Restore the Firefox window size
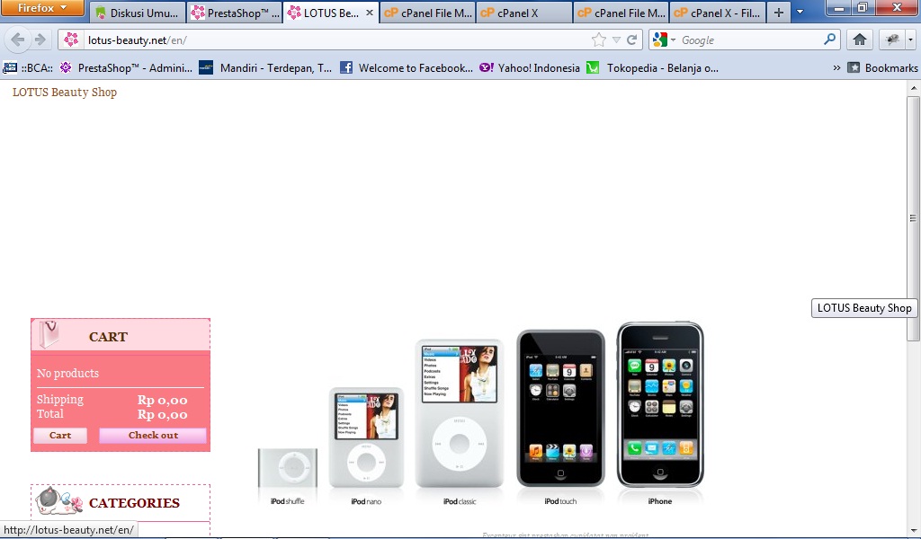Viewport: 921px width, 539px height. 863,7
